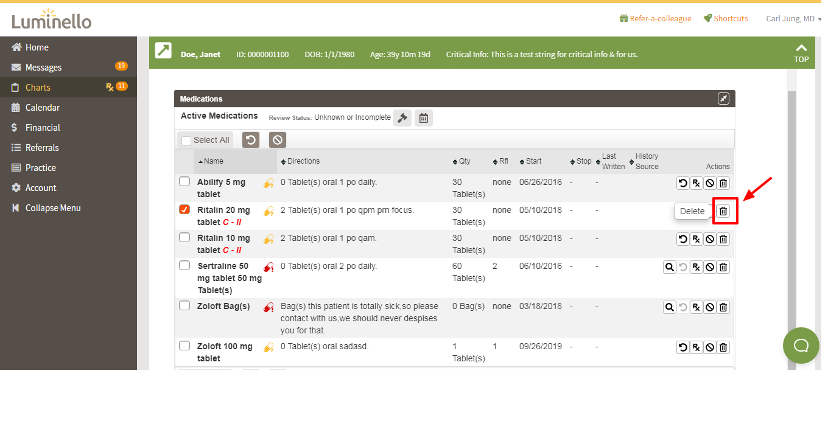Open Practice in the sidebar

click(68, 168)
